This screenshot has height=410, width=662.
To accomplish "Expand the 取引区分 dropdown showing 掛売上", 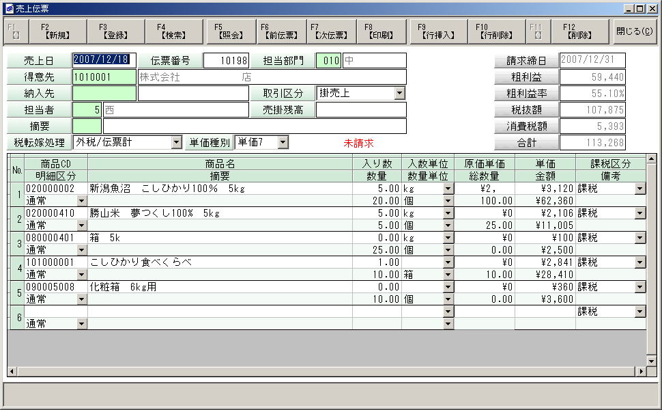I will coord(399,93).
